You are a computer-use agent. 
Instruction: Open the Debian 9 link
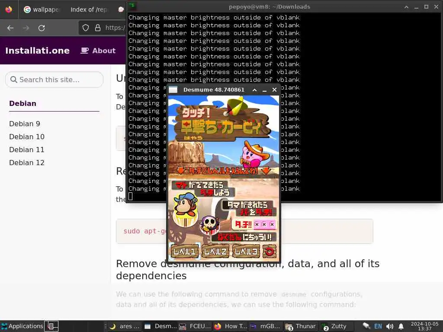click(x=25, y=124)
